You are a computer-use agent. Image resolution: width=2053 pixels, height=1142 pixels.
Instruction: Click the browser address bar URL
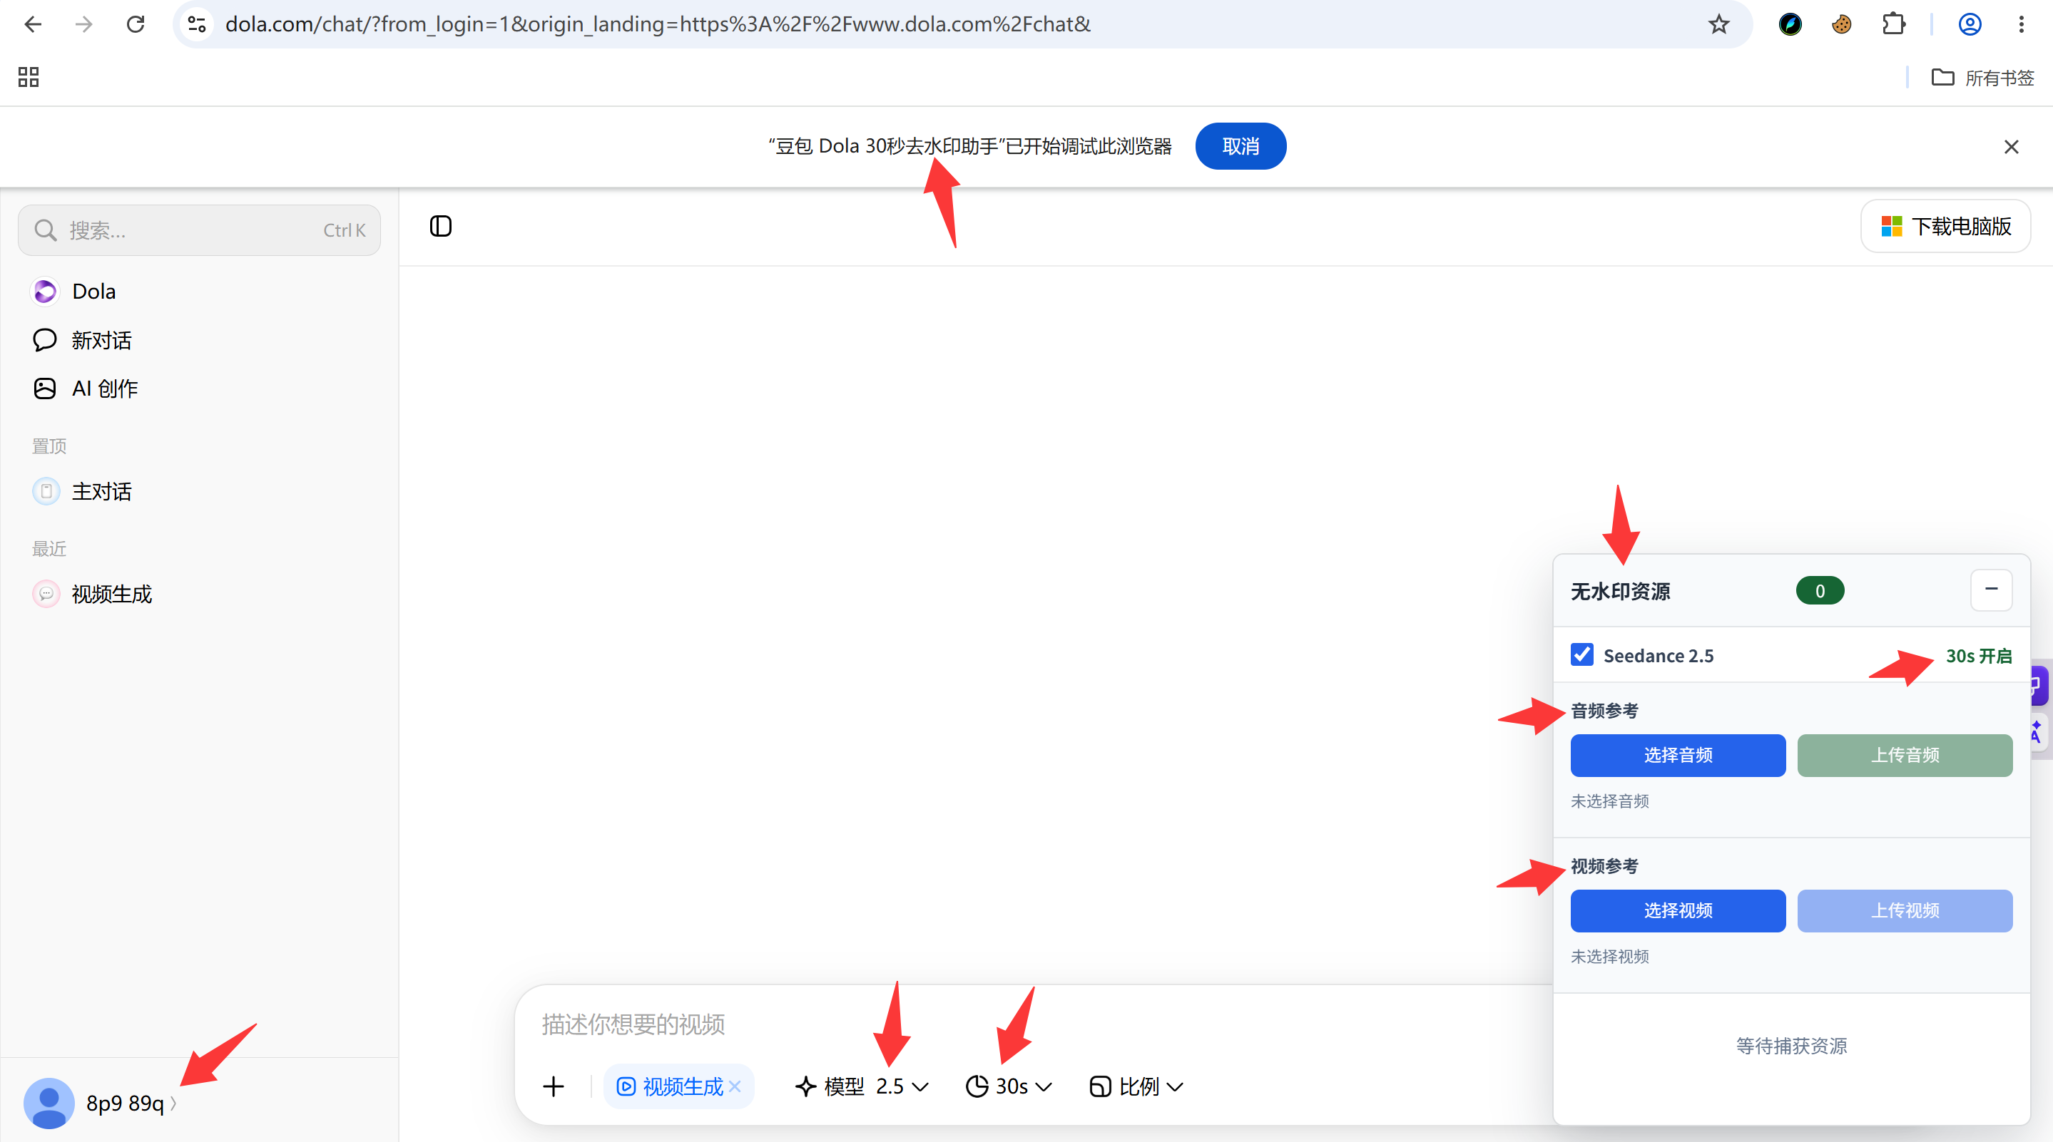(658, 24)
